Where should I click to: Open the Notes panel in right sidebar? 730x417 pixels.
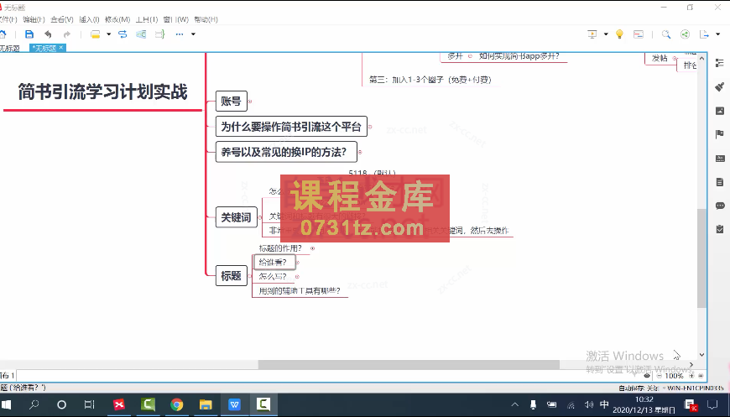pyautogui.click(x=720, y=182)
